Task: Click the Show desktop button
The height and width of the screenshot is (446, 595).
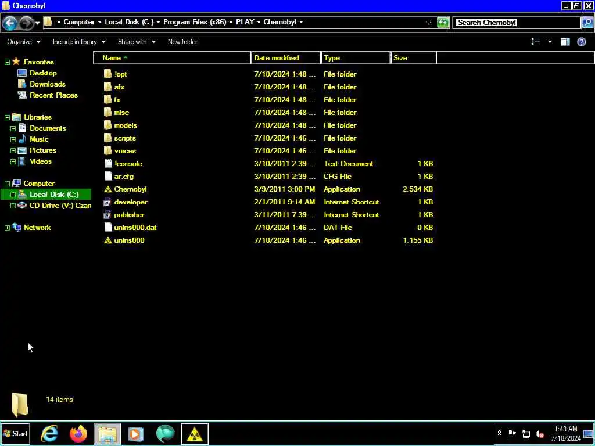Action: pos(589,434)
